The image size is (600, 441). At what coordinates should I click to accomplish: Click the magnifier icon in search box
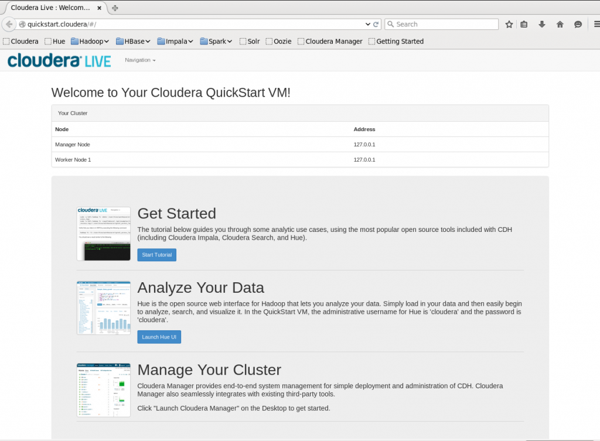coord(390,24)
